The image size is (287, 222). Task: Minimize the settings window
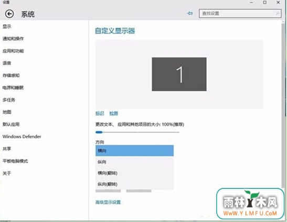coord(251,3)
